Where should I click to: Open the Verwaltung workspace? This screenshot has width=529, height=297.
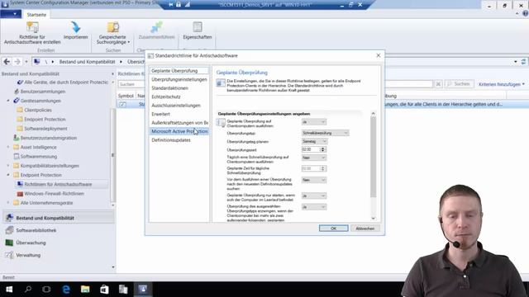click(28, 255)
